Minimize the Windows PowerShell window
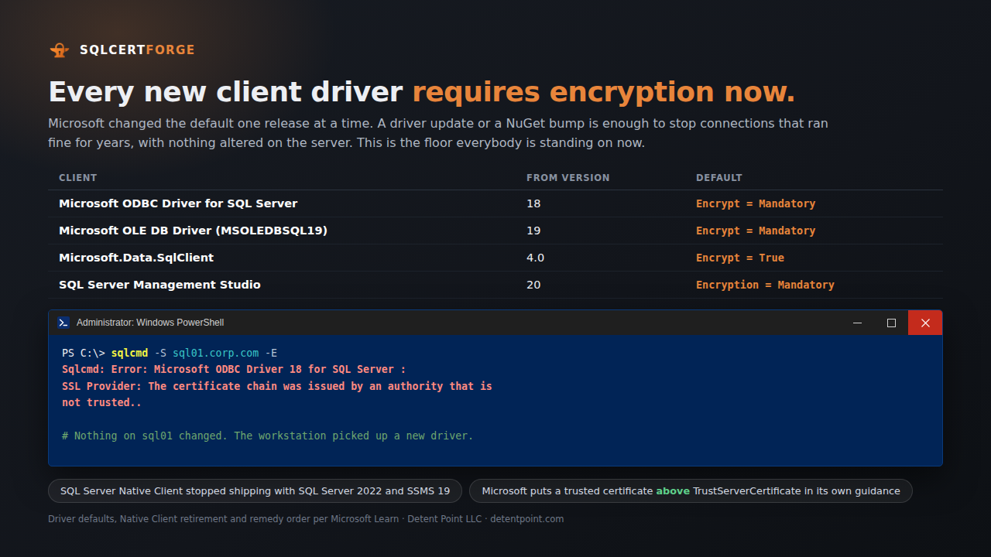991x557 pixels. coord(857,323)
